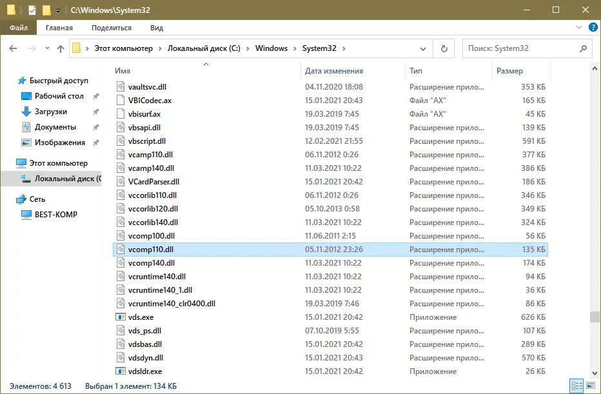Open the recent locations dropdown arrow
The height and width of the screenshot is (394, 601).
tap(47, 48)
